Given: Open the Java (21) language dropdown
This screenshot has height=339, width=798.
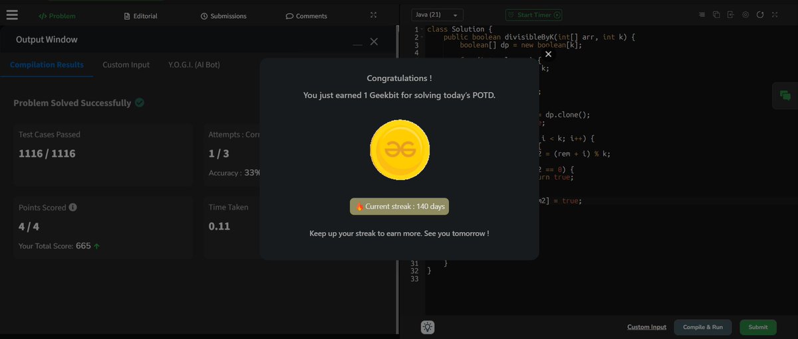Looking at the screenshot, I should pyautogui.click(x=438, y=15).
